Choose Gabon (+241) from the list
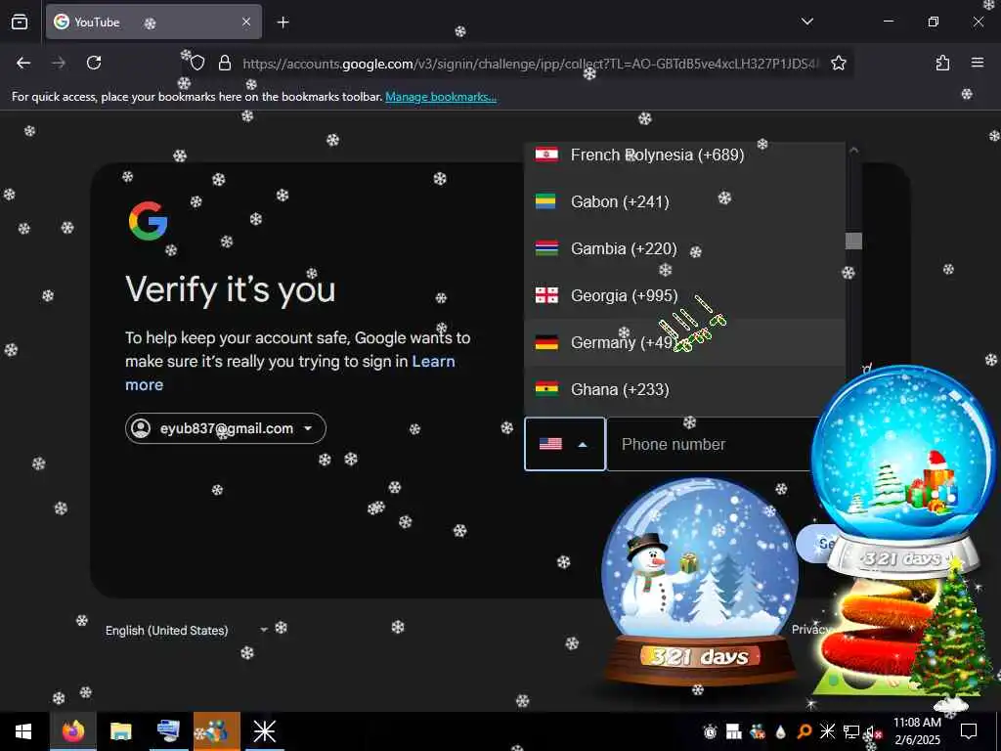 point(684,201)
